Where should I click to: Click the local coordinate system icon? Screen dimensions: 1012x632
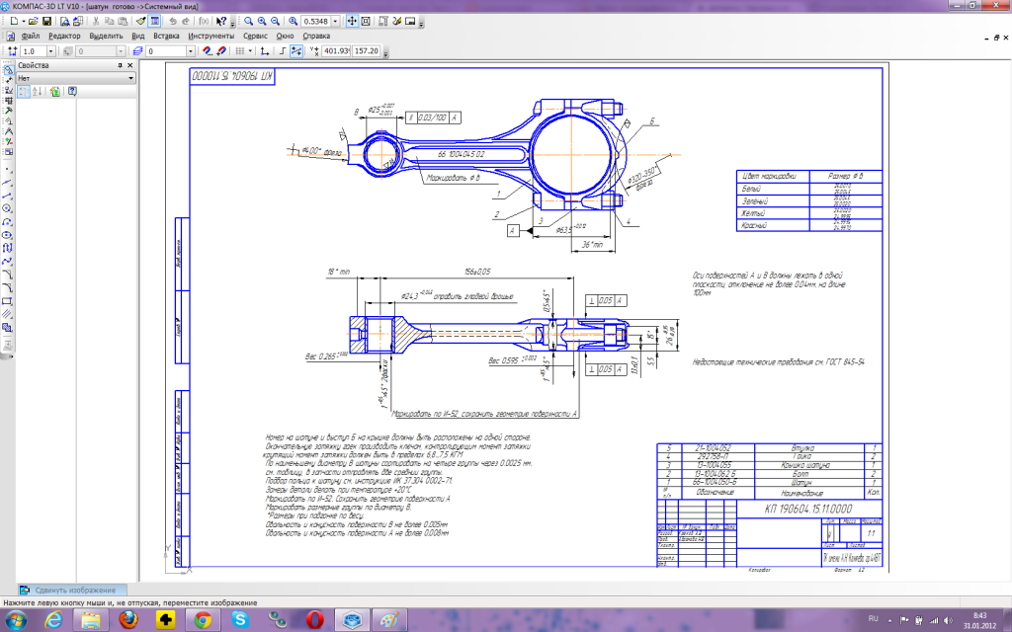point(264,51)
